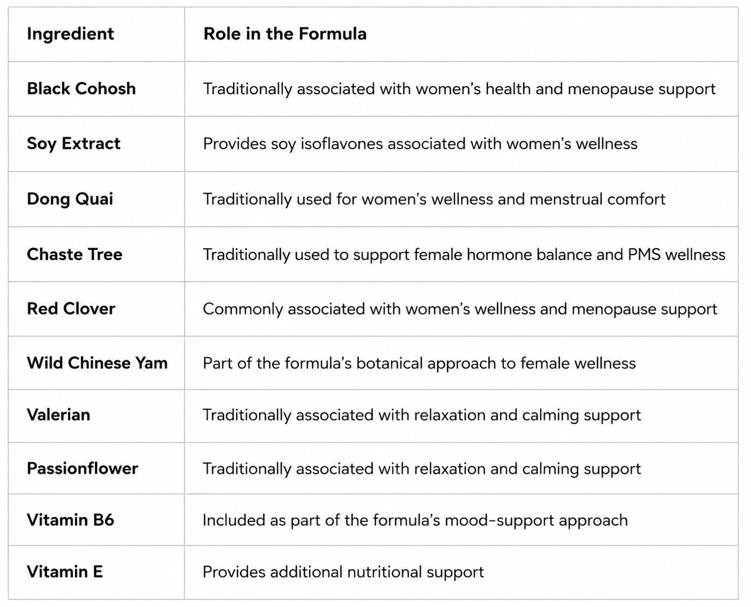Click Dong Quai's menstrual comfort description
This screenshot has width=751, height=607.
[x=434, y=199]
